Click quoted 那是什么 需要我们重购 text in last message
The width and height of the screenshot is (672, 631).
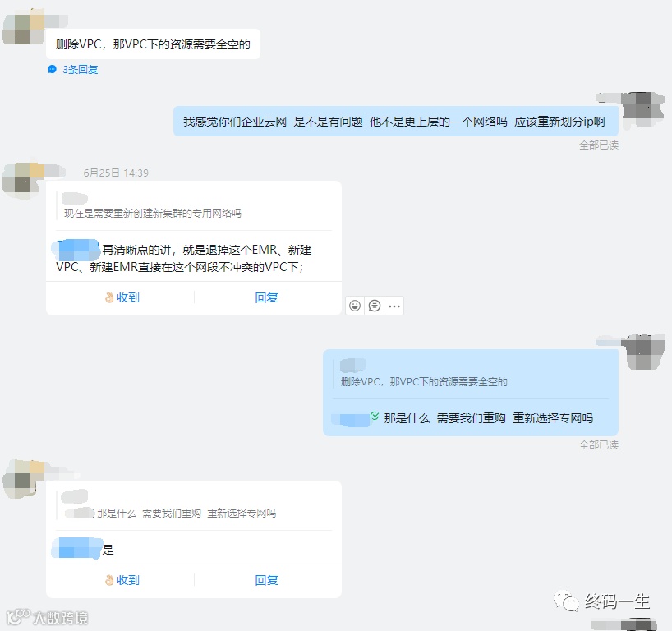186,514
